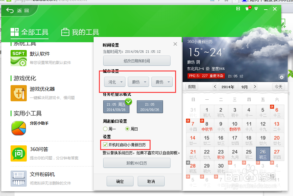Click 修改日期和时间 button

pos(137,61)
